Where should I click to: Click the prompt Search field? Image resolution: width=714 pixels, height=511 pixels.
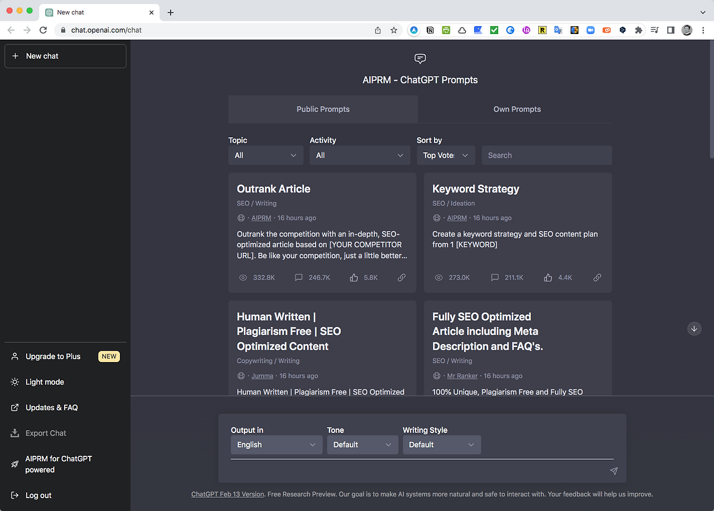pyautogui.click(x=547, y=155)
